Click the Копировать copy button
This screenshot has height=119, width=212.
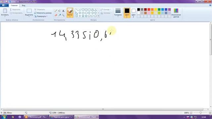pos(16,13)
